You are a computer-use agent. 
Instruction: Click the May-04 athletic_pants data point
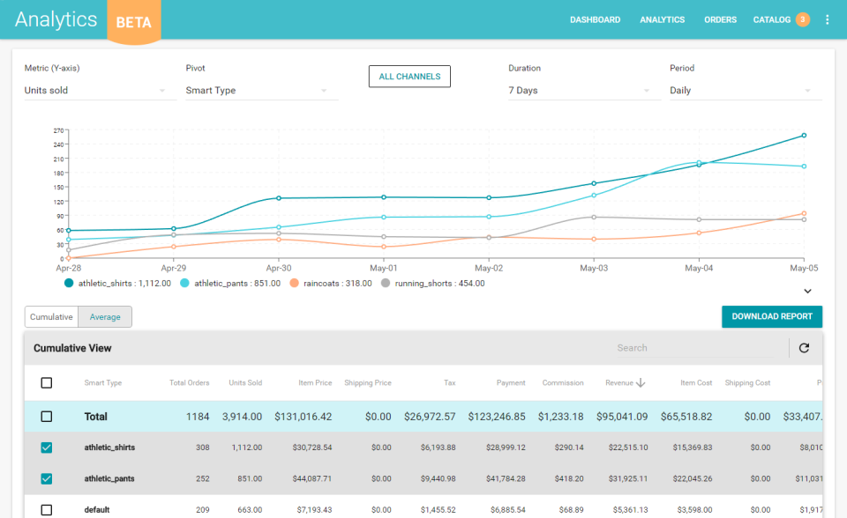click(699, 163)
